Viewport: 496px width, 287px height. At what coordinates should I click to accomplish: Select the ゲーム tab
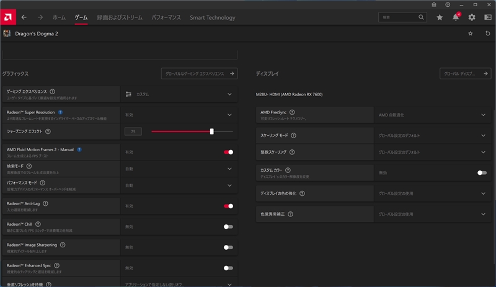[81, 18]
